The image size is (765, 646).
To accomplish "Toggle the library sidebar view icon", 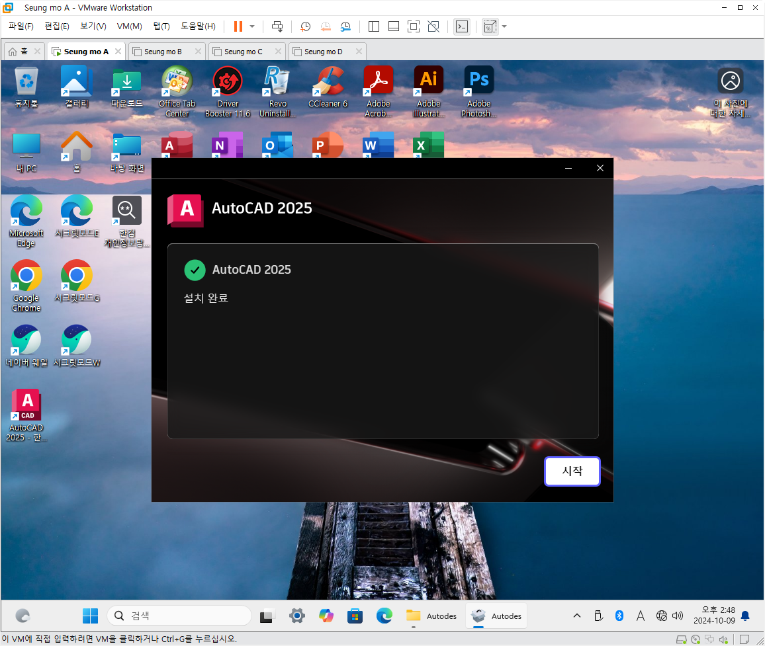I will click(x=374, y=26).
